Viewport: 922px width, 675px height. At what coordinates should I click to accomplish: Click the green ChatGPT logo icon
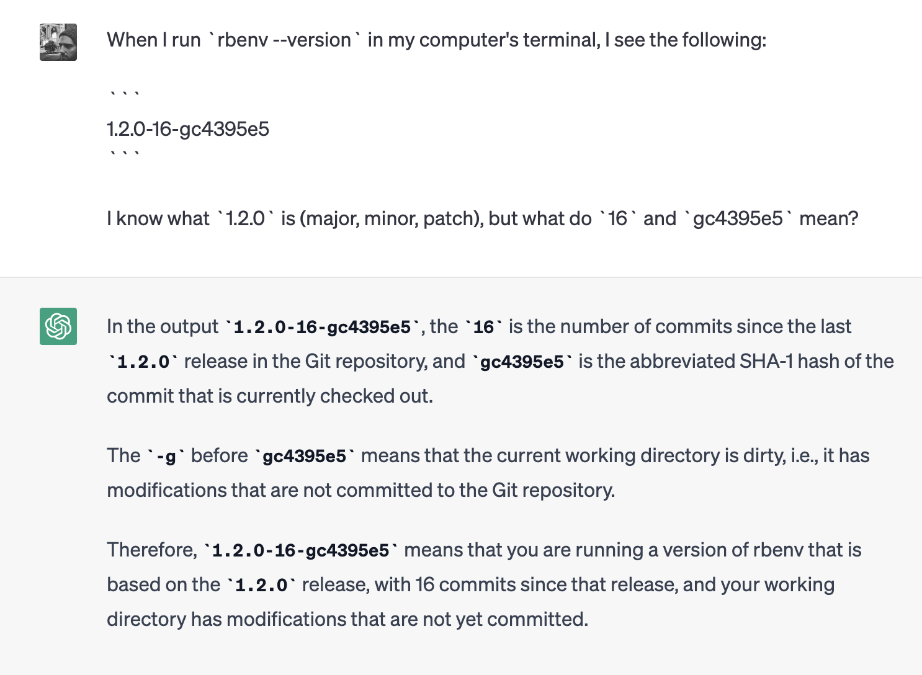tap(58, 326)
